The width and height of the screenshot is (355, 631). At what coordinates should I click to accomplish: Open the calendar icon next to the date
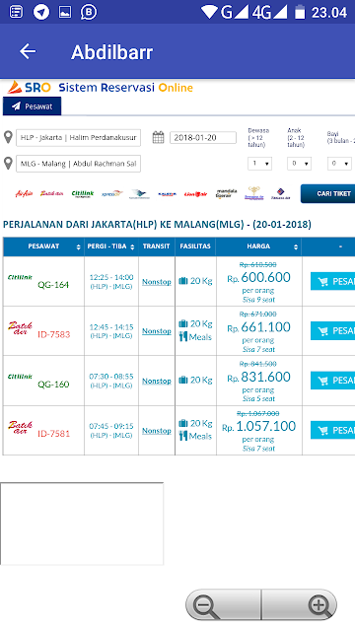pyautogui.click(x=158, y=137)
